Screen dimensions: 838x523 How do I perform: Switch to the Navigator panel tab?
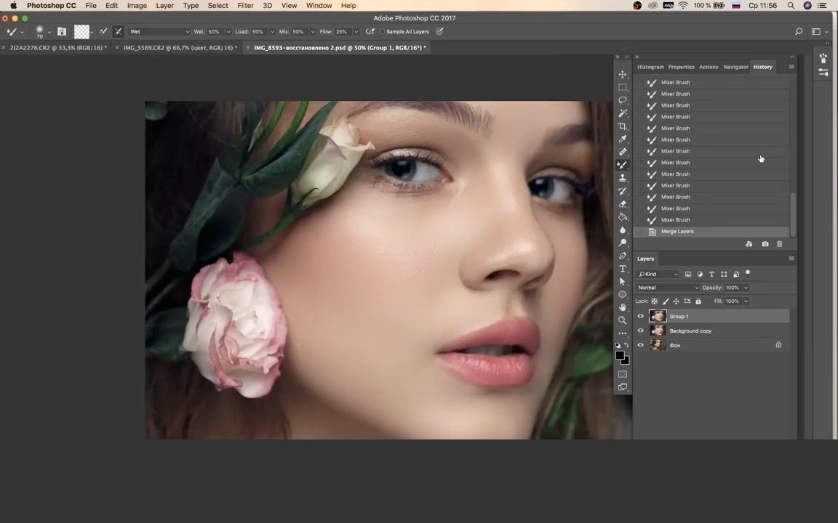pos(735,67)
